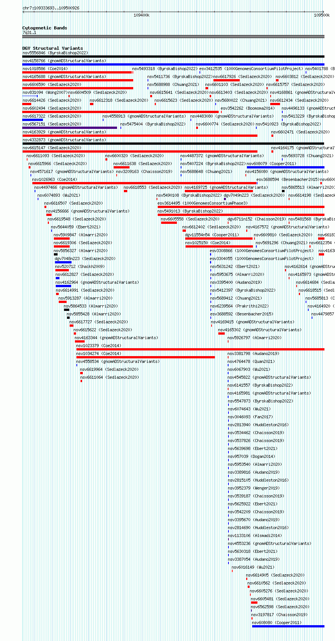Select dgv8711n152 (Chaisson2019) label
335x641 pixels.
click(x=257, y=219)
